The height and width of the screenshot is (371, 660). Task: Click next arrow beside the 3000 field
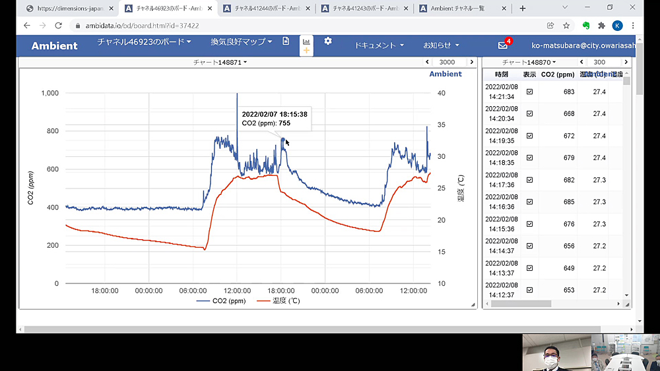click(471, 62)
